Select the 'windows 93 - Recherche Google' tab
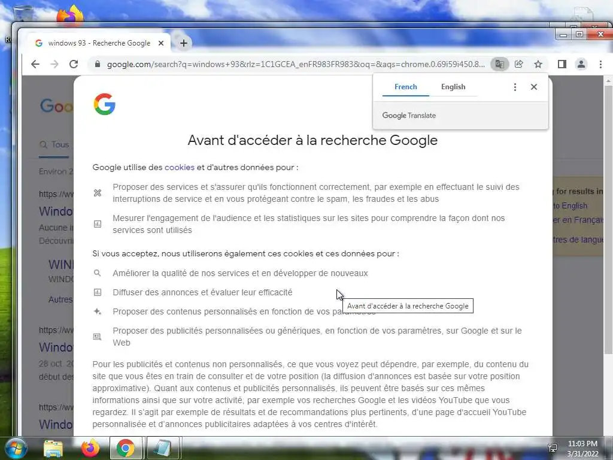 99,43
